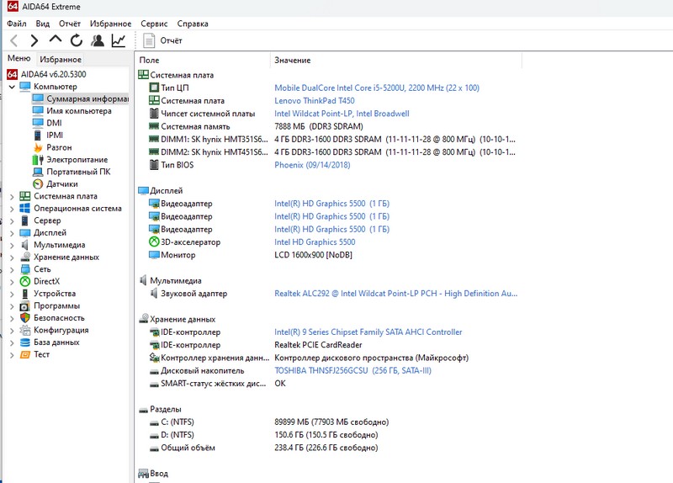
Task: Open the Сервис menu
Action: [154, 24]
